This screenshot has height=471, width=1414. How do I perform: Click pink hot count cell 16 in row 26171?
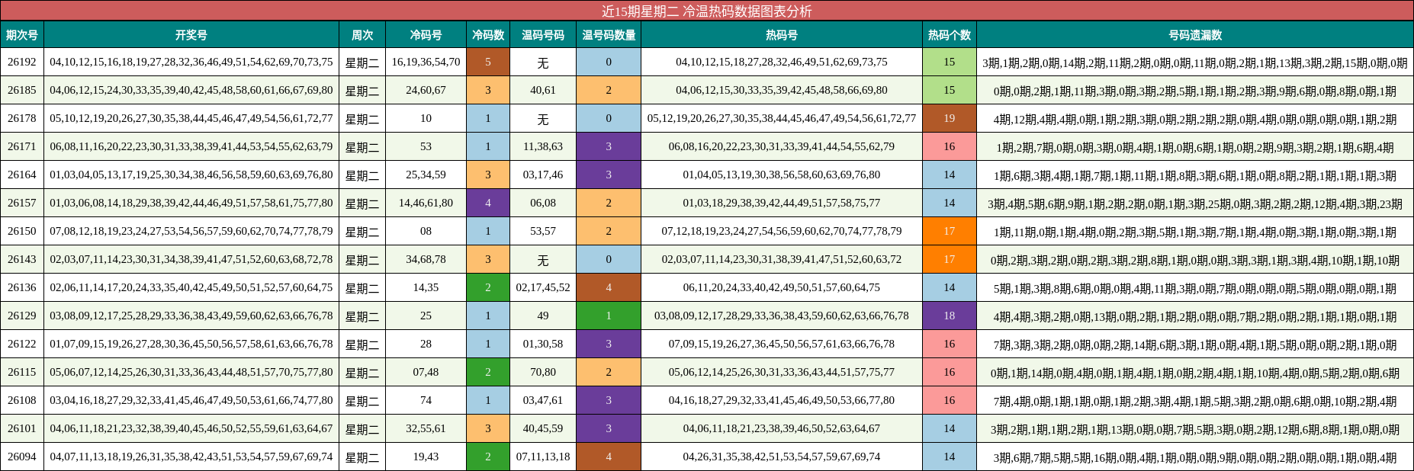(950, 146)
